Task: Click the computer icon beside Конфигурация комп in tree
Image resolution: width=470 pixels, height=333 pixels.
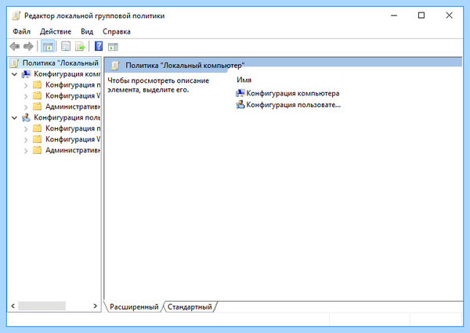Action: coord(26,74)
